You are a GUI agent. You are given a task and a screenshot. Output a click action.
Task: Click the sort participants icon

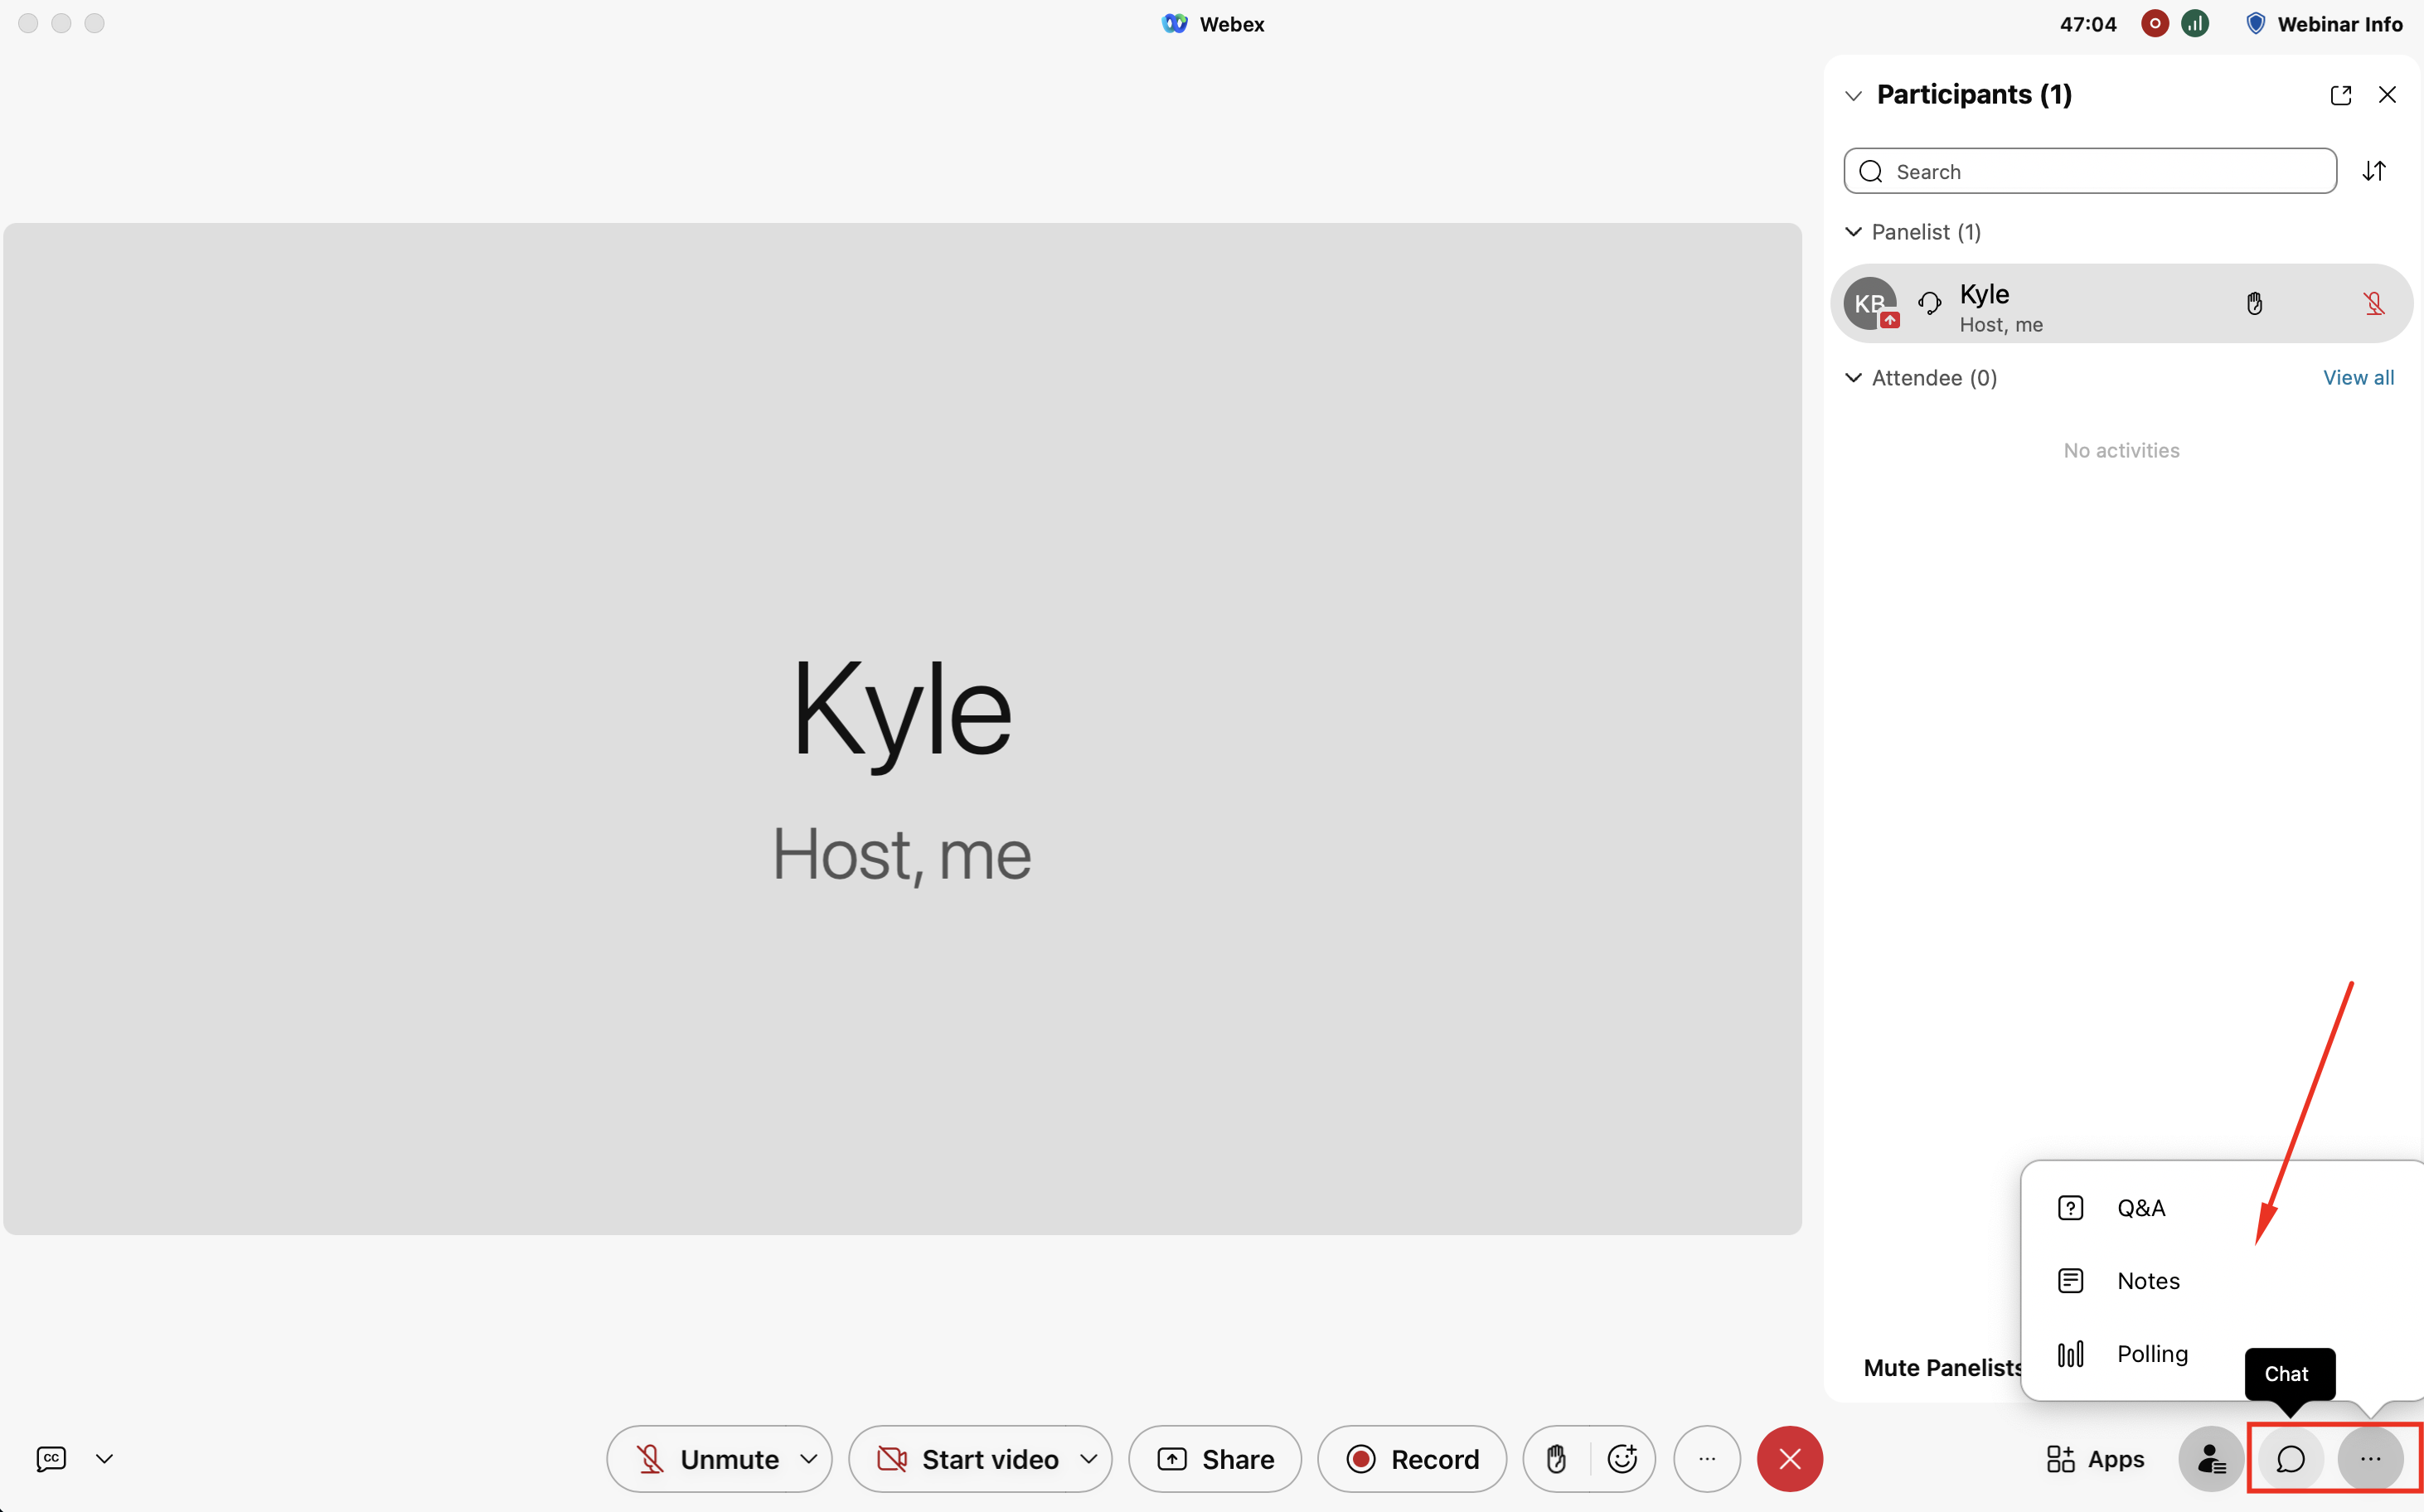[x=2374, y=171]
